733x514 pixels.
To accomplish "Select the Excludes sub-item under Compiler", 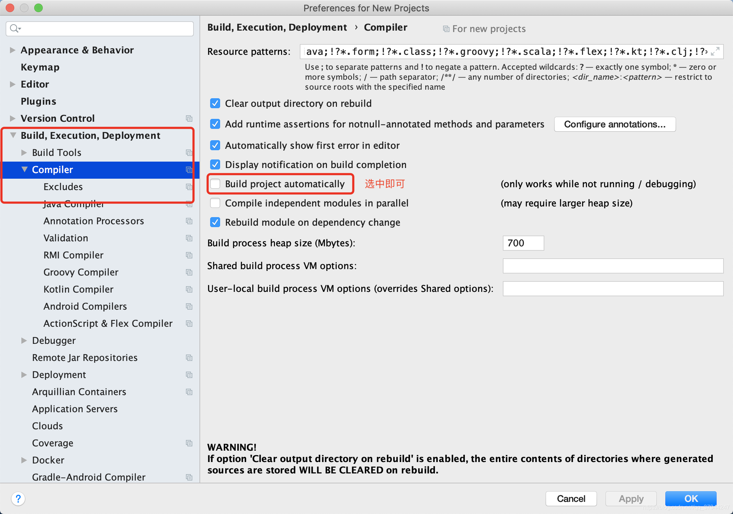I will point(63,187).
